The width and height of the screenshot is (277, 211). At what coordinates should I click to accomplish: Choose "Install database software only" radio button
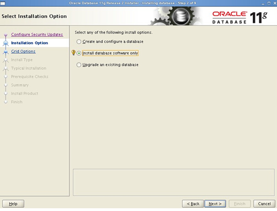[x=79, y=53]
